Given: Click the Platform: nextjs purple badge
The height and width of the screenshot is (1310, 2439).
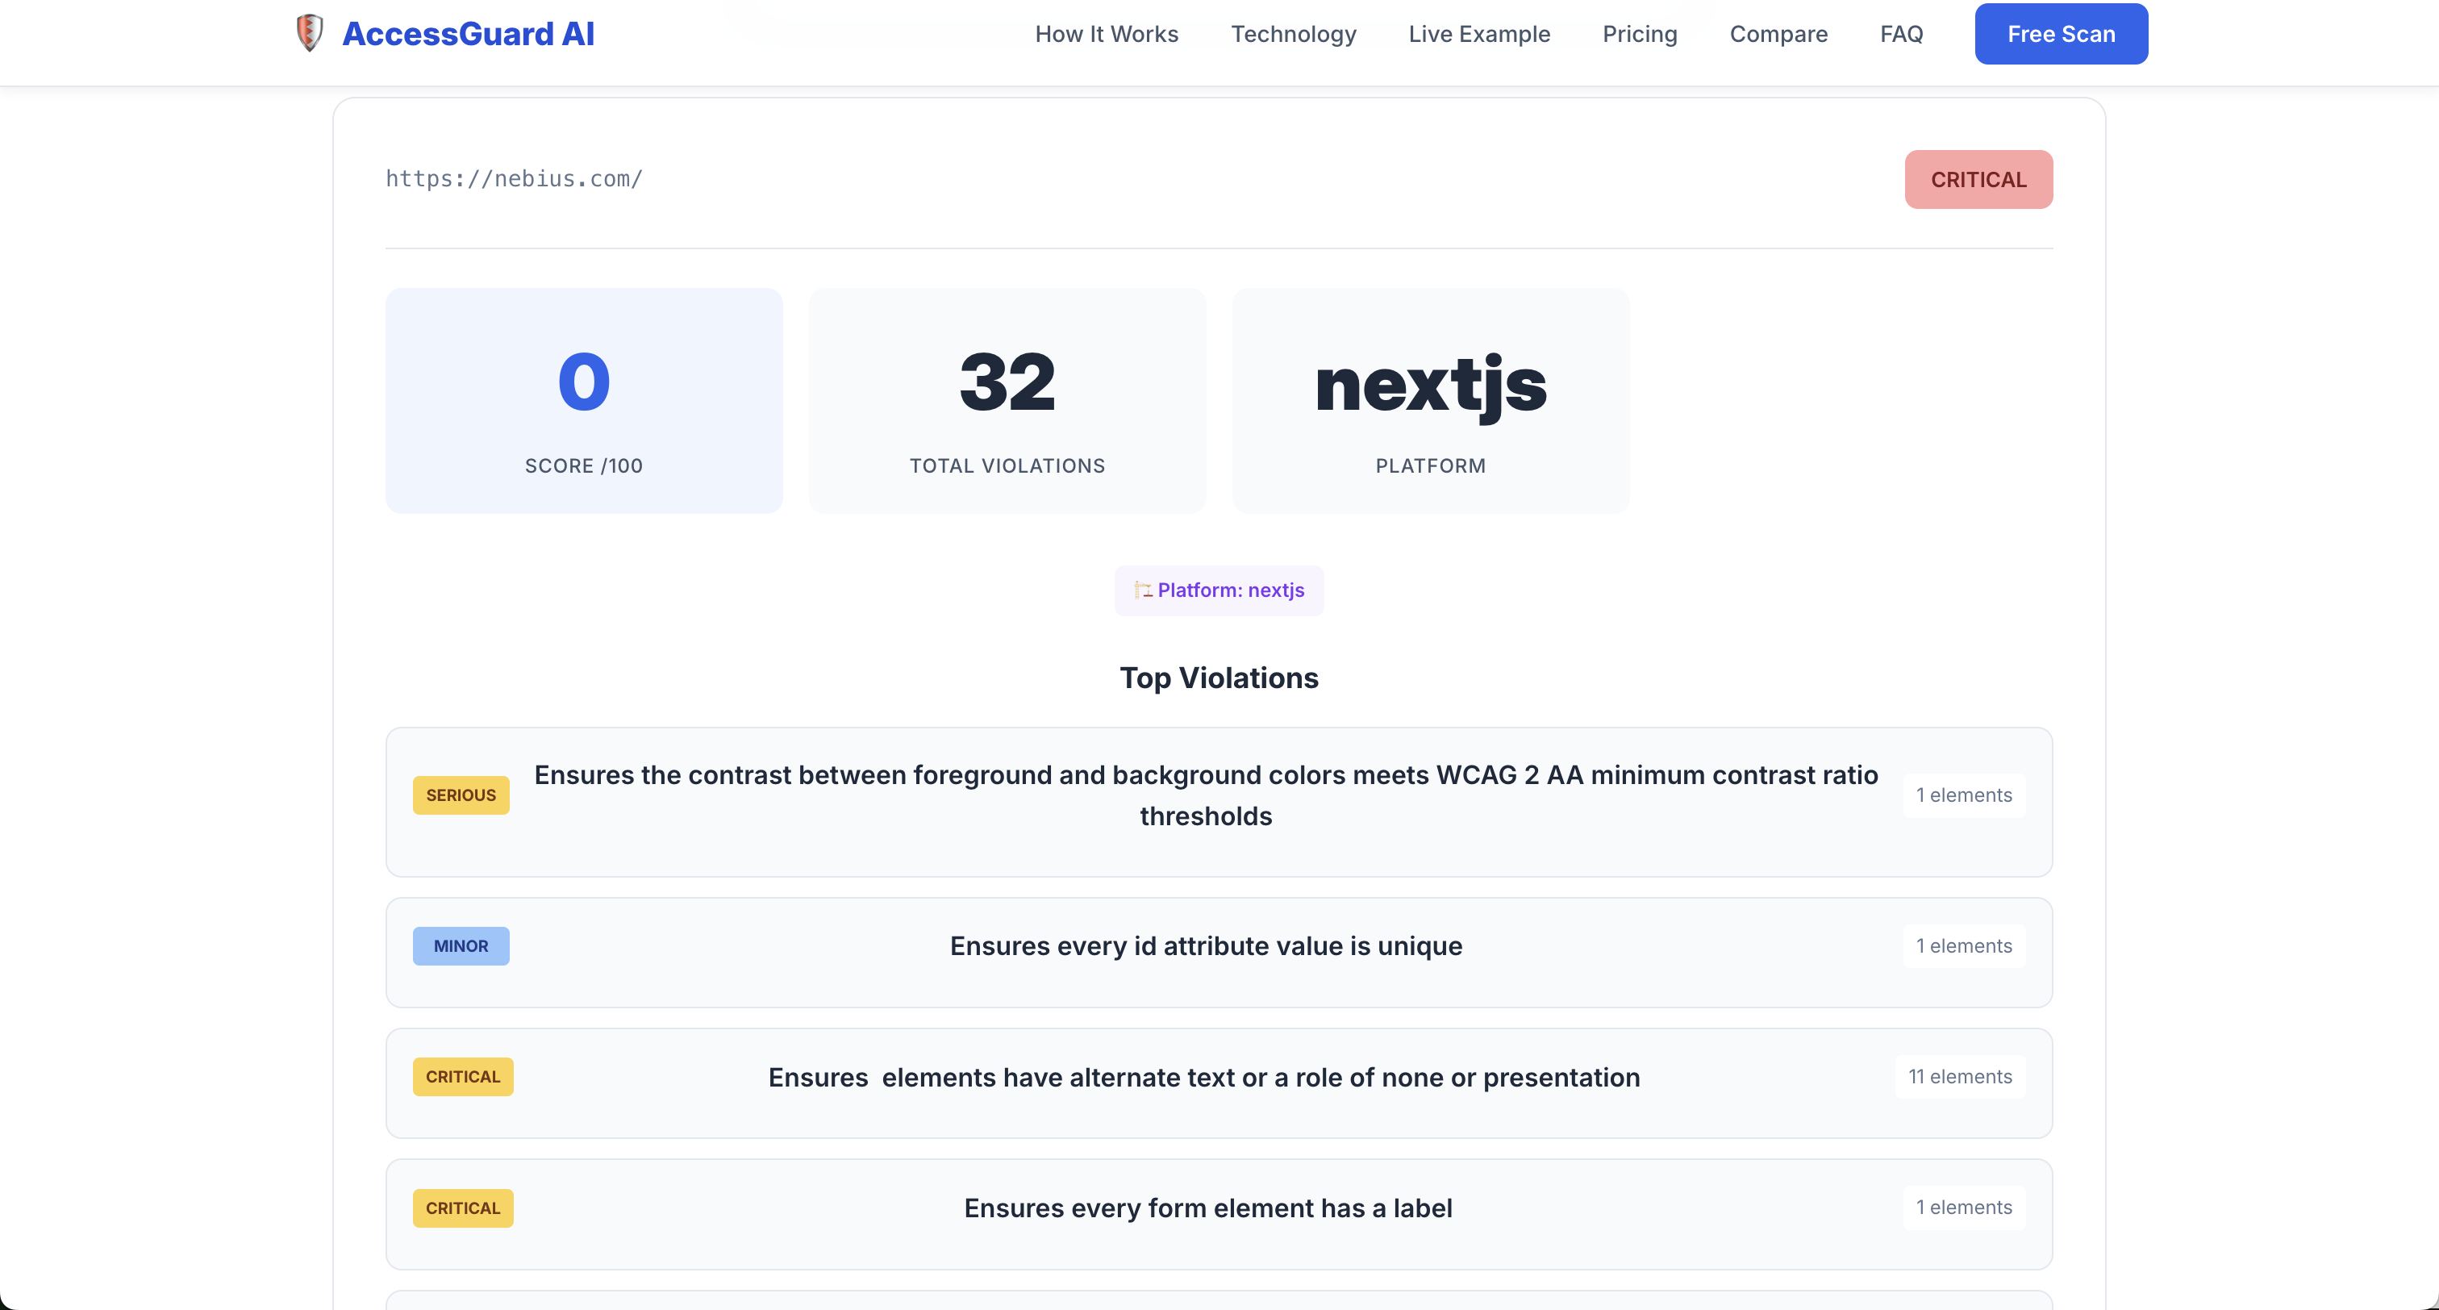Looking at the screenshot, I should coord(1219,590).
